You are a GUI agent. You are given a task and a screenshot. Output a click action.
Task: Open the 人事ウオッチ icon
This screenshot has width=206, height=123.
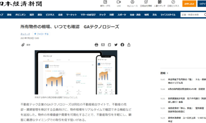click(160, 3)
